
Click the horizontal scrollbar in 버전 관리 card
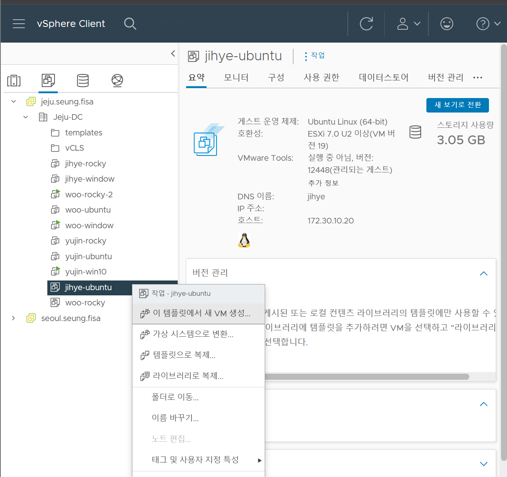pyautogui.click(x=367, y=377)
